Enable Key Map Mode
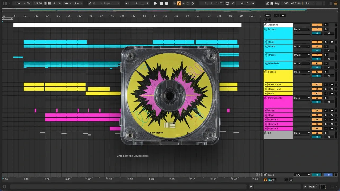 coord(277,3)
